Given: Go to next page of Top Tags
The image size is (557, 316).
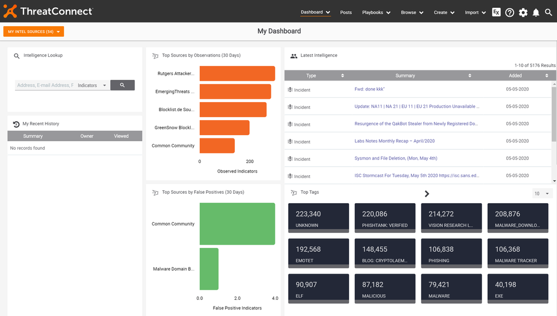Looking at the screenshot, I should click(427, 194).
